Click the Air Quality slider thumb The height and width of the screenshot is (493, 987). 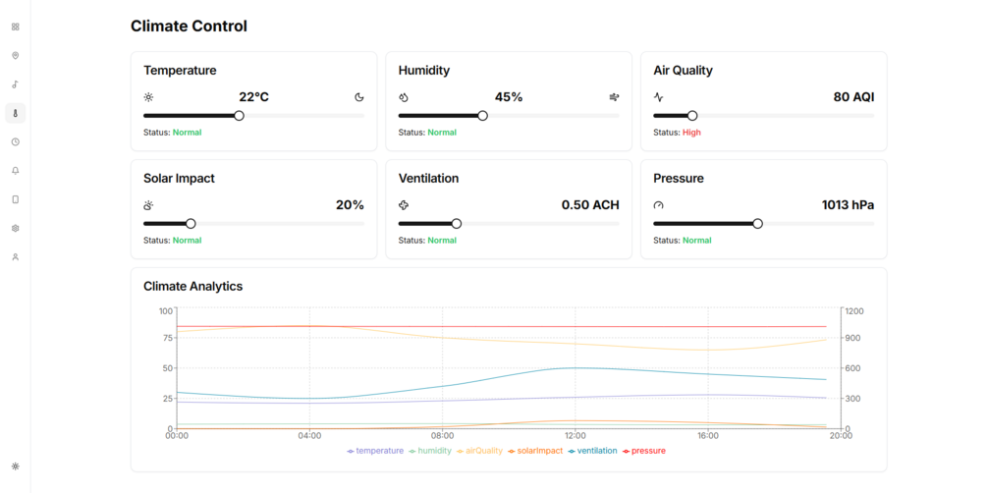(x=692, y=116)
